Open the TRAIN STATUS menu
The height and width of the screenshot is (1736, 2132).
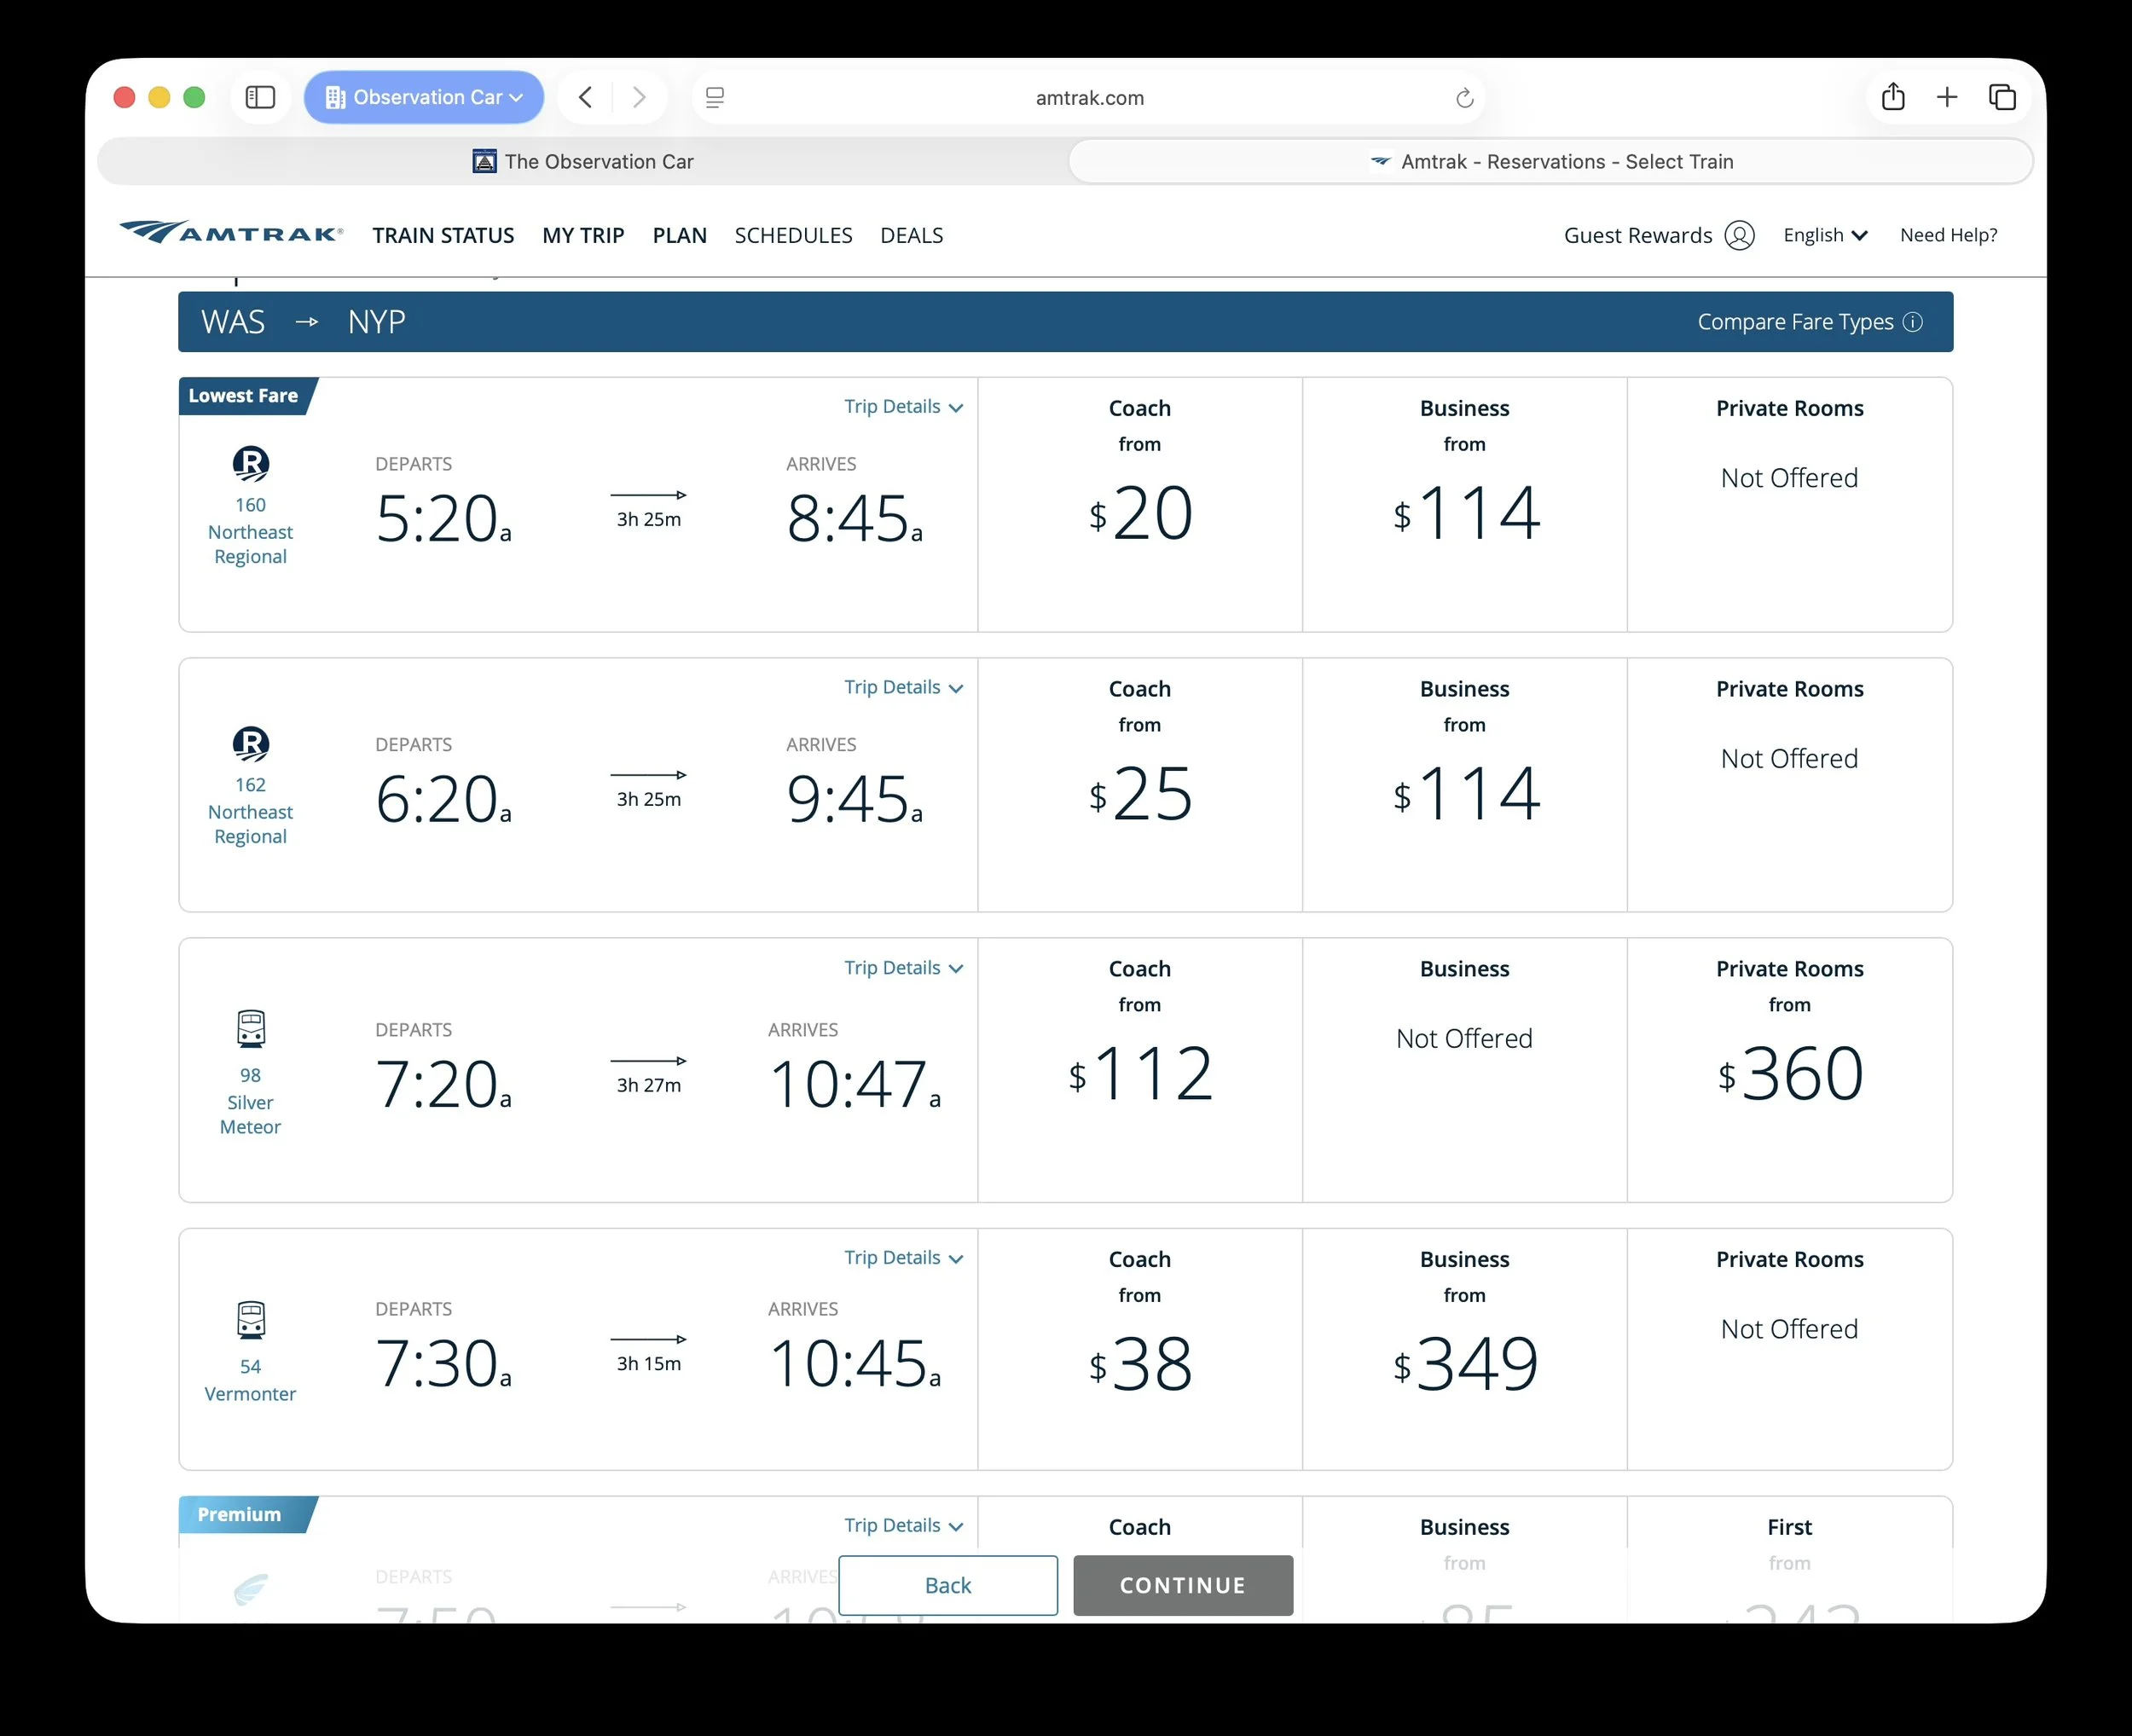(443, 235)
